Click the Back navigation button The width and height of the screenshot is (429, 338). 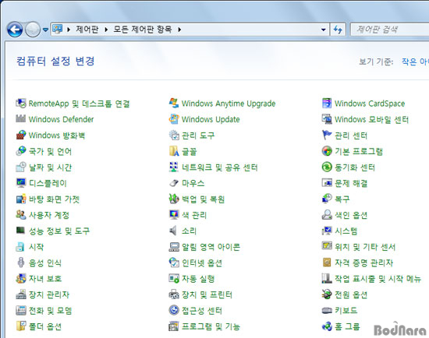(x=15, y=30)
